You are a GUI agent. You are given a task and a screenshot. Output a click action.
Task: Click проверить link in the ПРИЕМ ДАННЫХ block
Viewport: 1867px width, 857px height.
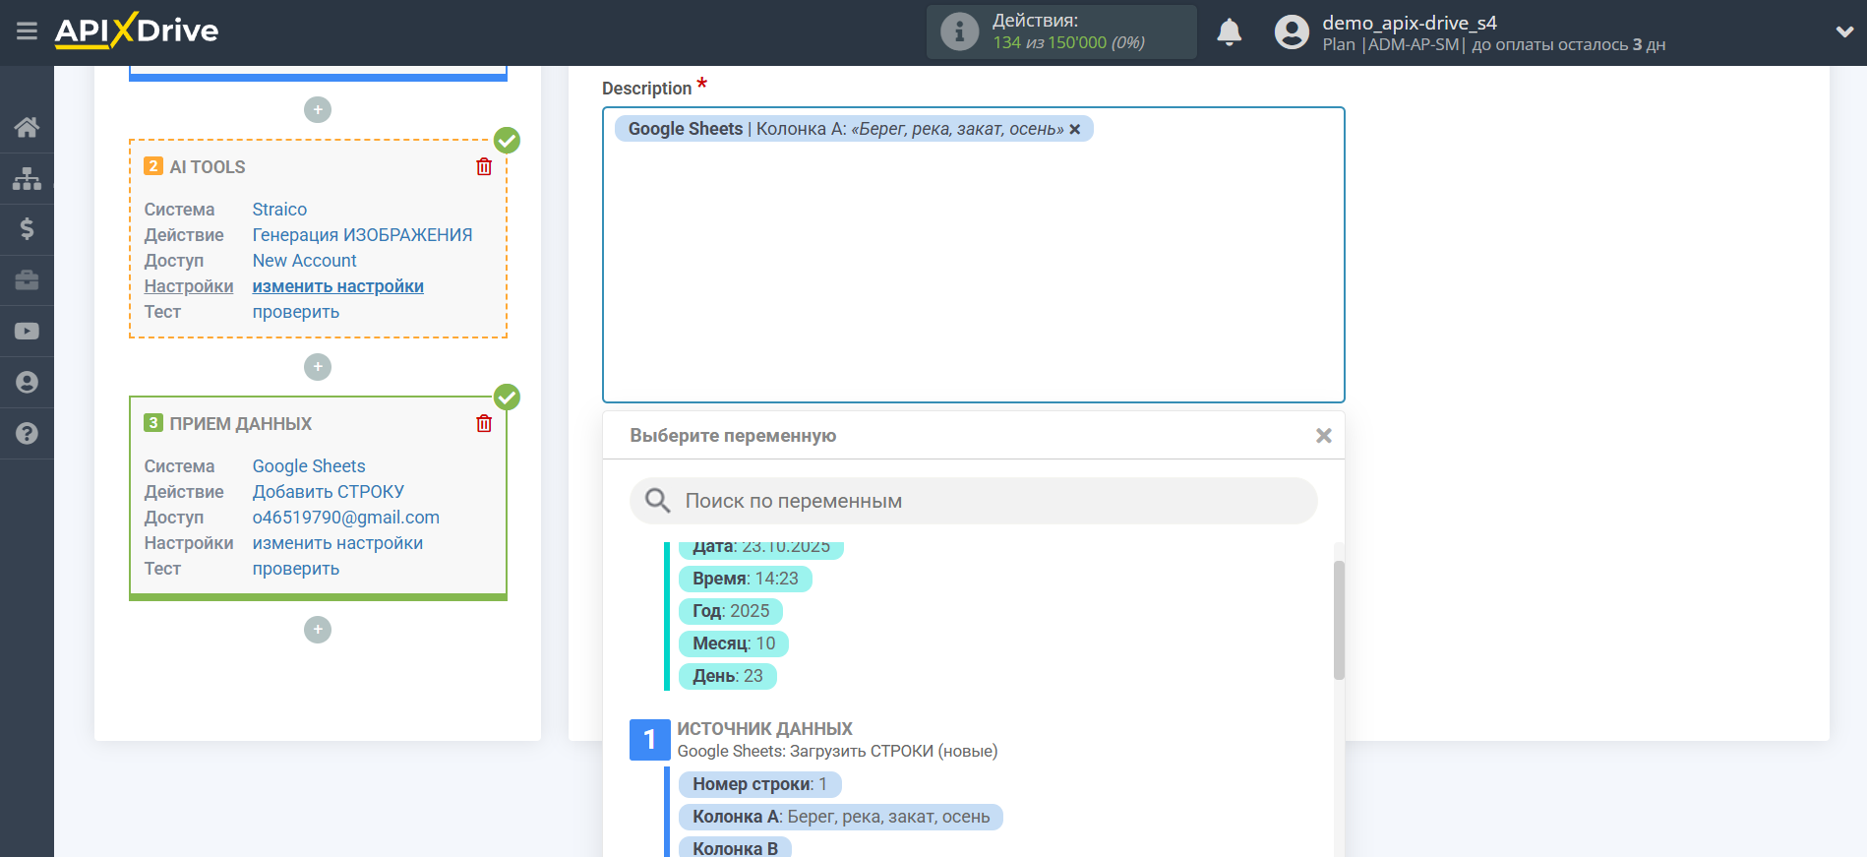coord(295,569)
